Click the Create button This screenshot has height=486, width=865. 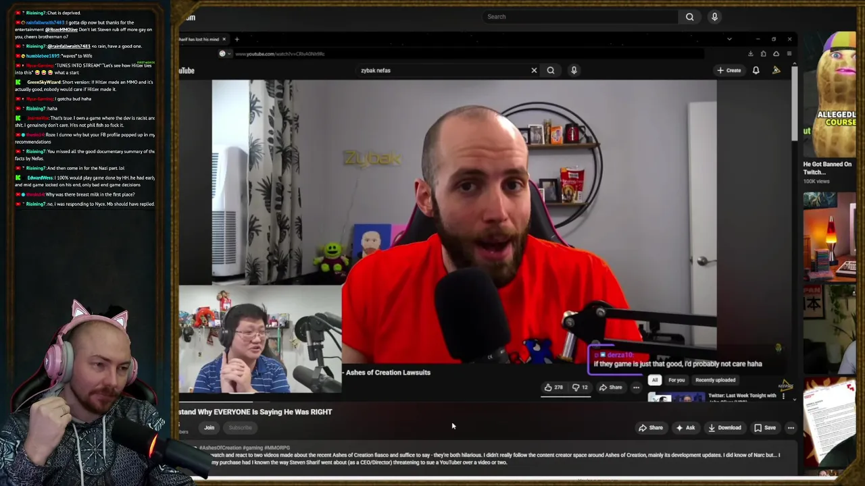pyautogui.click(x=730, y=70)
